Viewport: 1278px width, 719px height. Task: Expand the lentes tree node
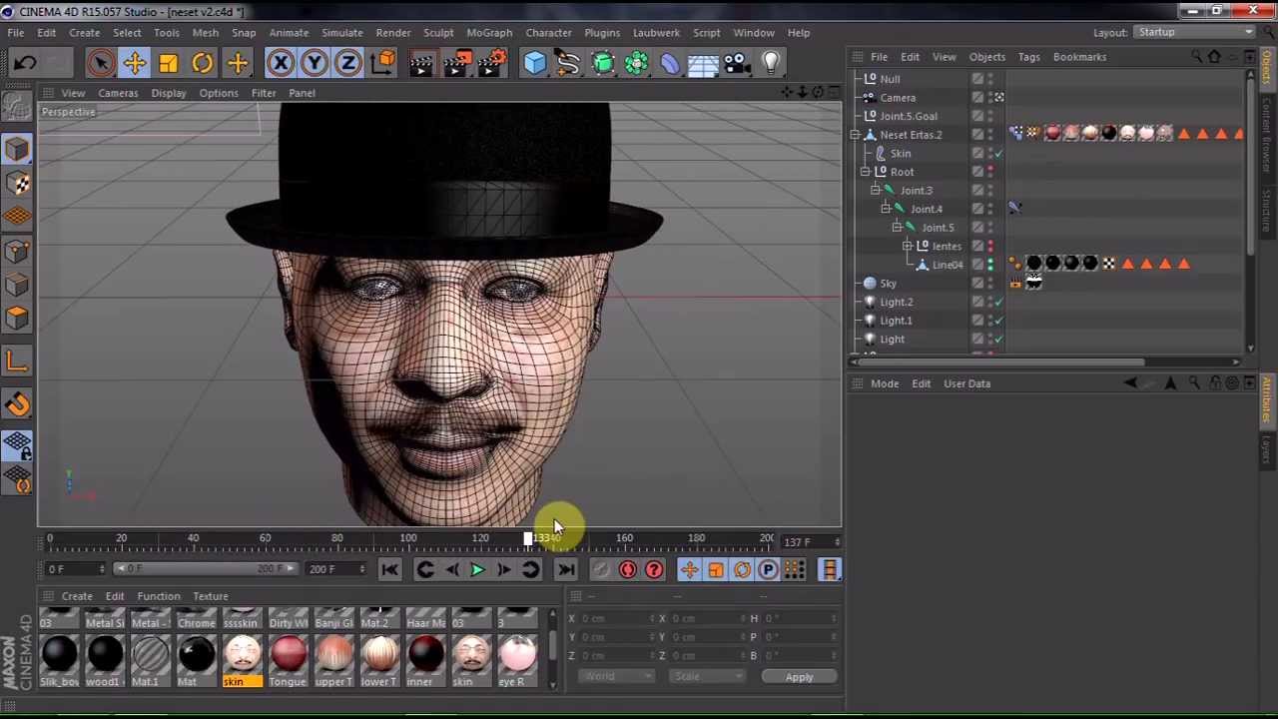coord(908,246)
